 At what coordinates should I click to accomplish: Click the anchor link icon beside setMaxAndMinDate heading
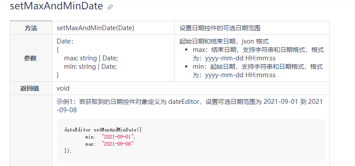point(110,7)
